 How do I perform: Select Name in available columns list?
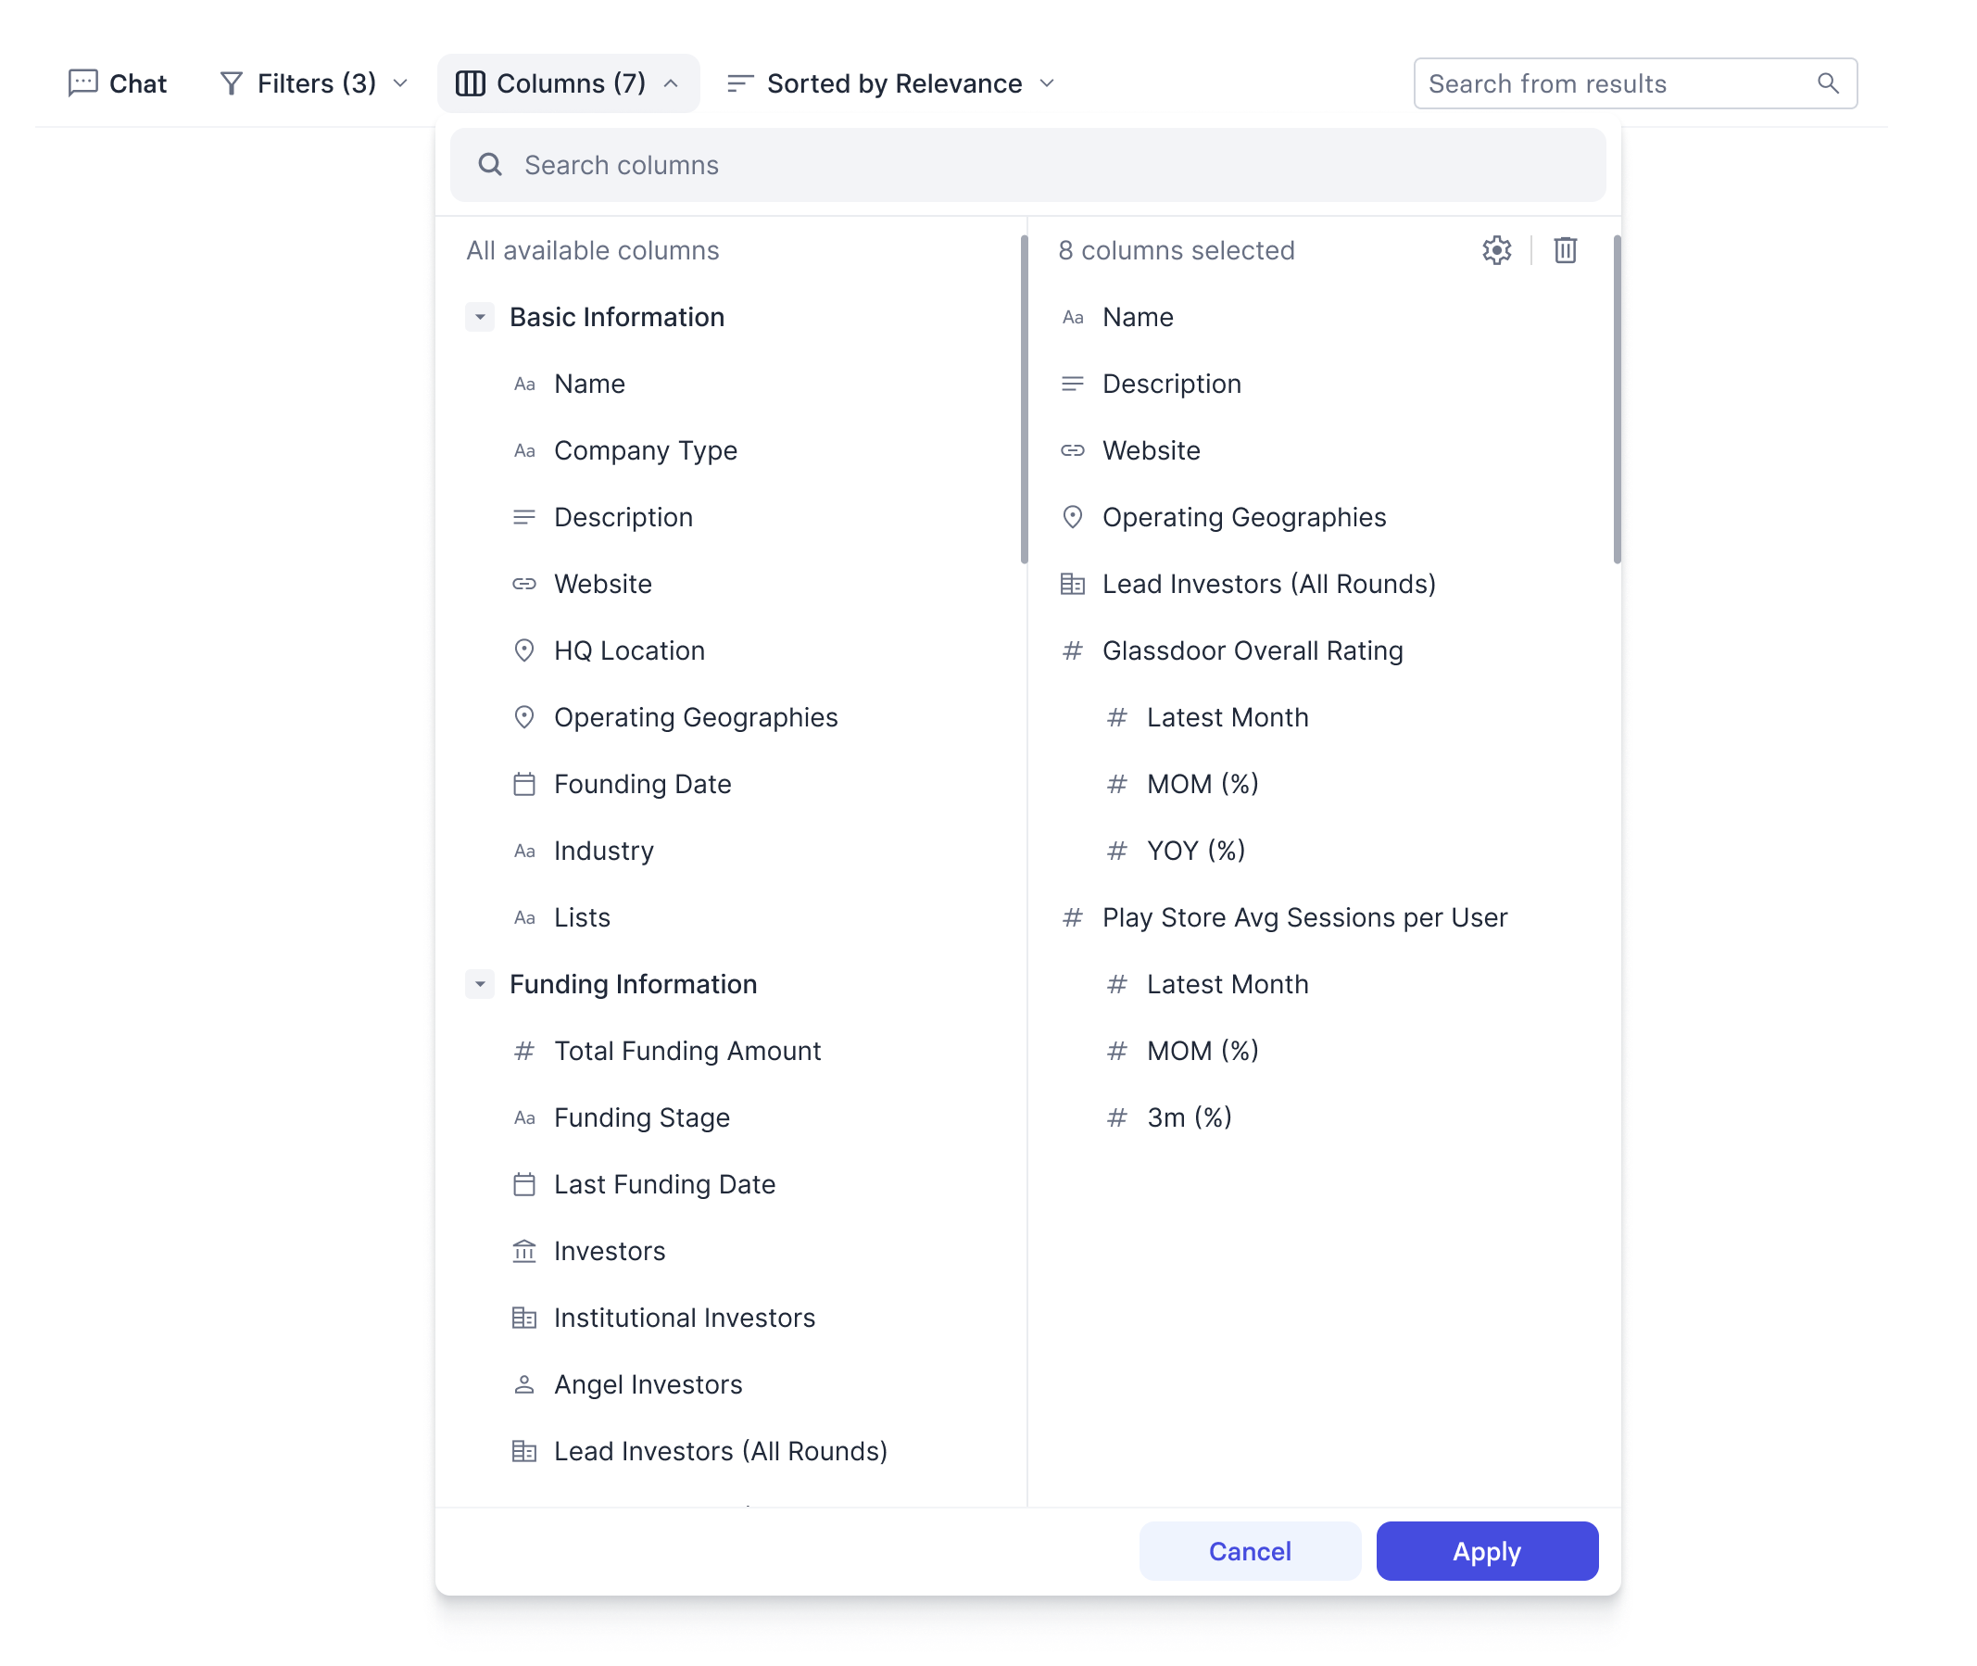tap(589, 385)
